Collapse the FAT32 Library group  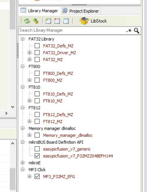pyautogui.click(x=23, y=39)
